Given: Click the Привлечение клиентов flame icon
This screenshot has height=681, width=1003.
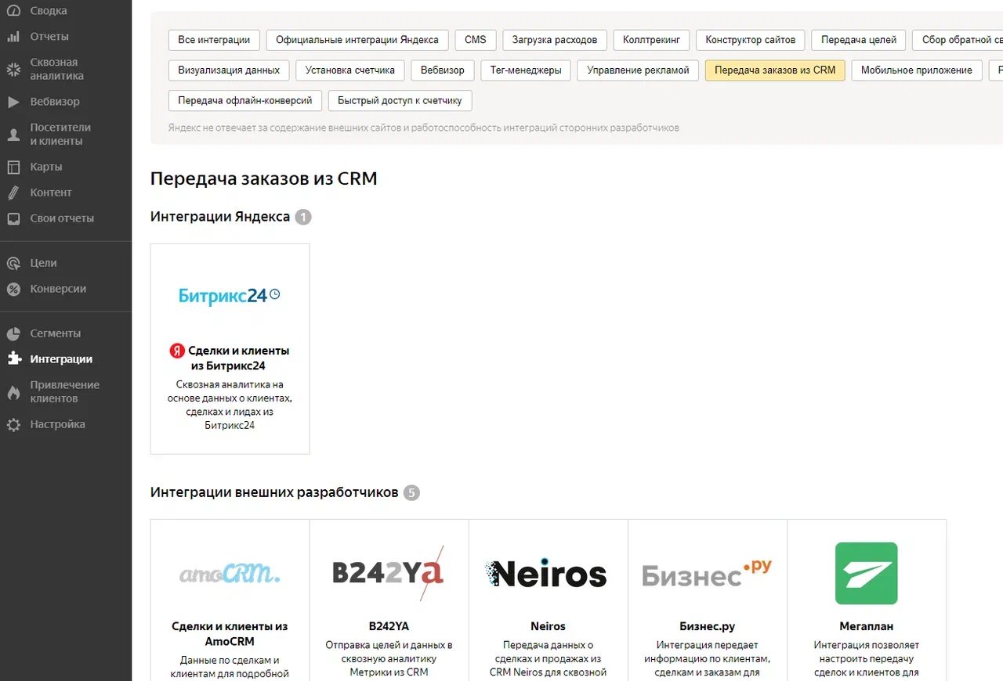Looking at the screenshot, I should (13, 392).
